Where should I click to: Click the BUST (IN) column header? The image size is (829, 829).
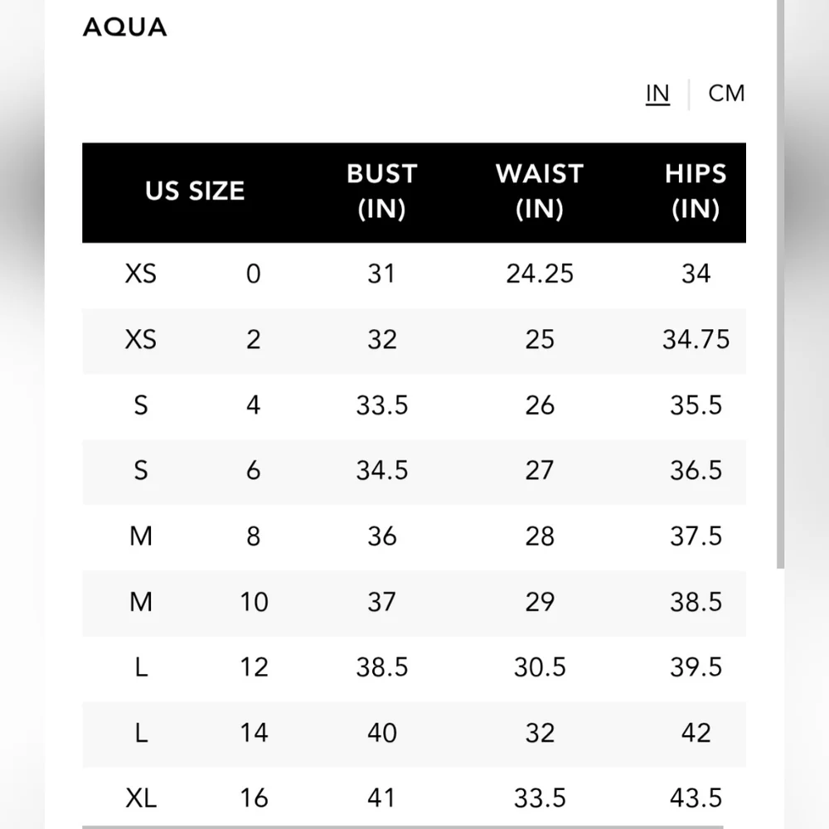point(381,191)
